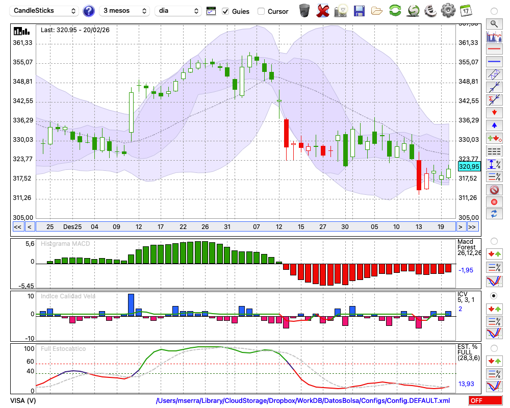
Task: Click the calendar icon showing 17
Action: 465,10
